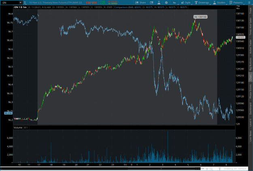Click the 'Fri' label on the time axis
253x171 pixels.
pos(125,165)
